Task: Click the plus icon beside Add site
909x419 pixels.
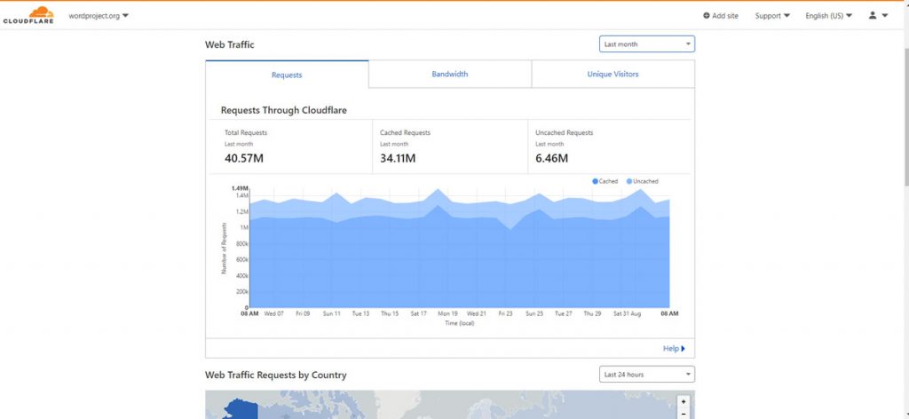Action: [x=707, y=16]
